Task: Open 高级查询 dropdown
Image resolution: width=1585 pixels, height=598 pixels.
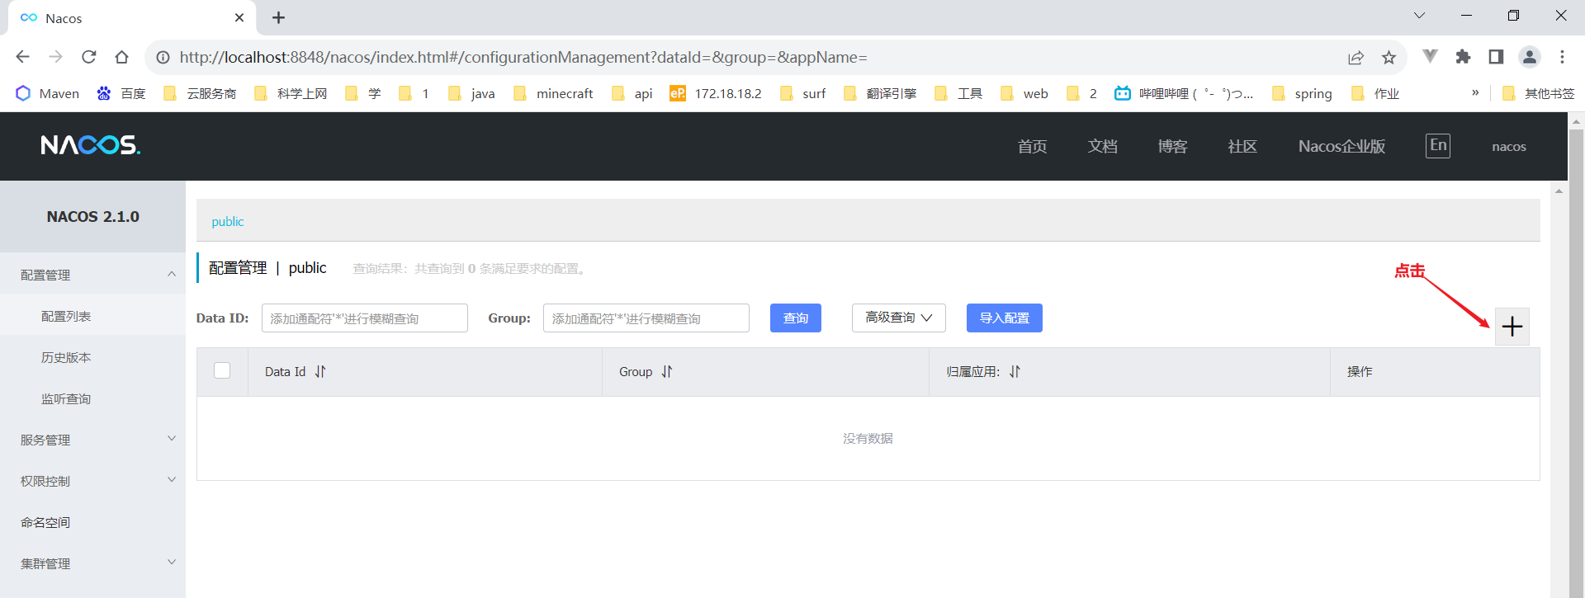Action: tap(899, 318)
